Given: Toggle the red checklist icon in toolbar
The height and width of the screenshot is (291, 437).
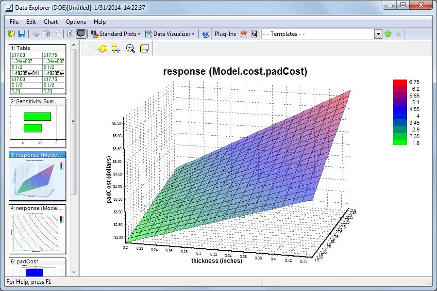Looking at the screenshot, I should [70, 34].
